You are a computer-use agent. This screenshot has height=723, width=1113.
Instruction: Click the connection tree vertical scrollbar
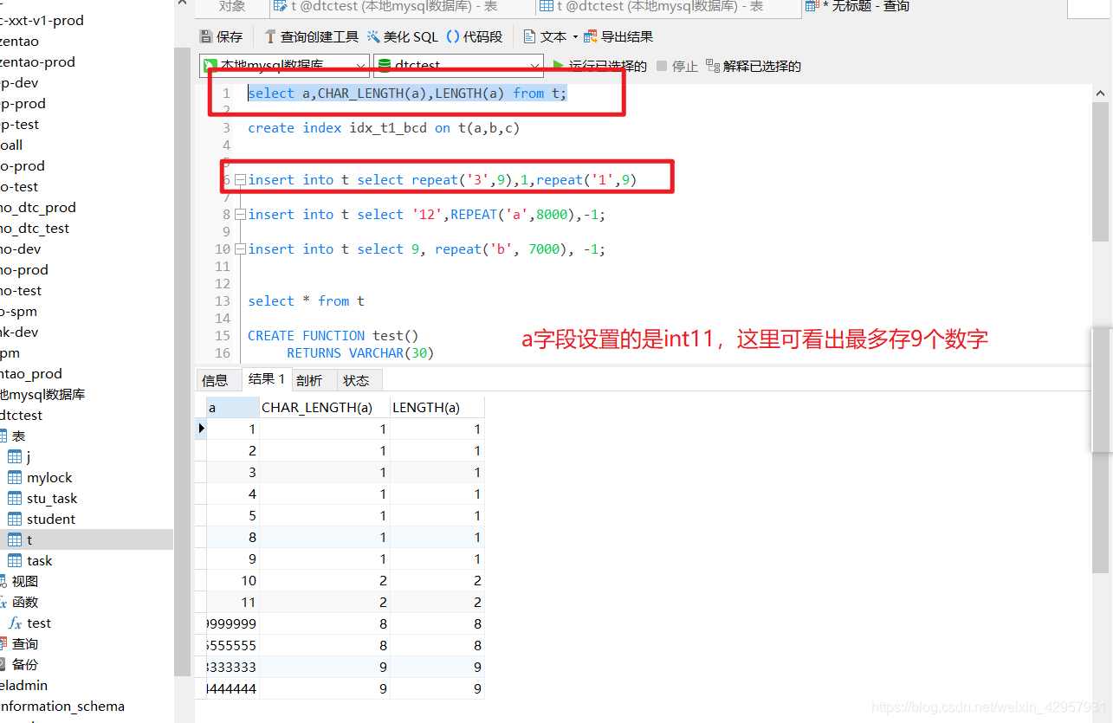tap(182, 361)
